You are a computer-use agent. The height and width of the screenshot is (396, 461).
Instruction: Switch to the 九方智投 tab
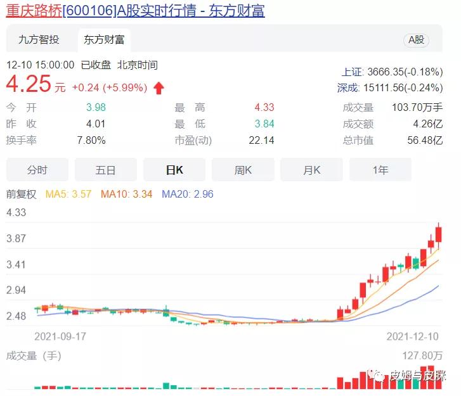(39, 40)
